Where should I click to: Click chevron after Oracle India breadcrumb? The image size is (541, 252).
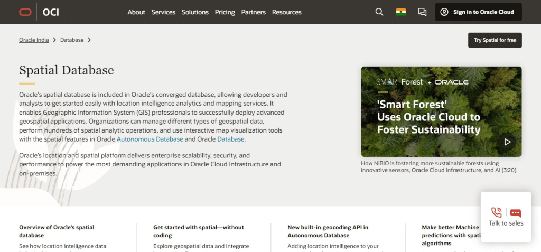pos(54,40)
